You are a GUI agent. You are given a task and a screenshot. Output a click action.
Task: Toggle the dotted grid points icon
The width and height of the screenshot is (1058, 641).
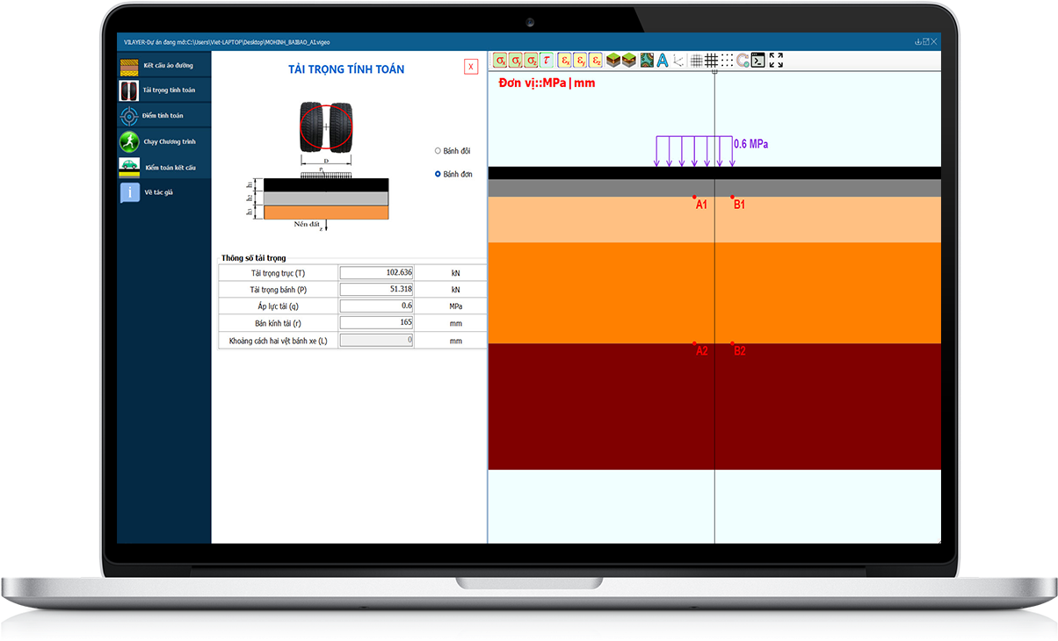[727, 61]
